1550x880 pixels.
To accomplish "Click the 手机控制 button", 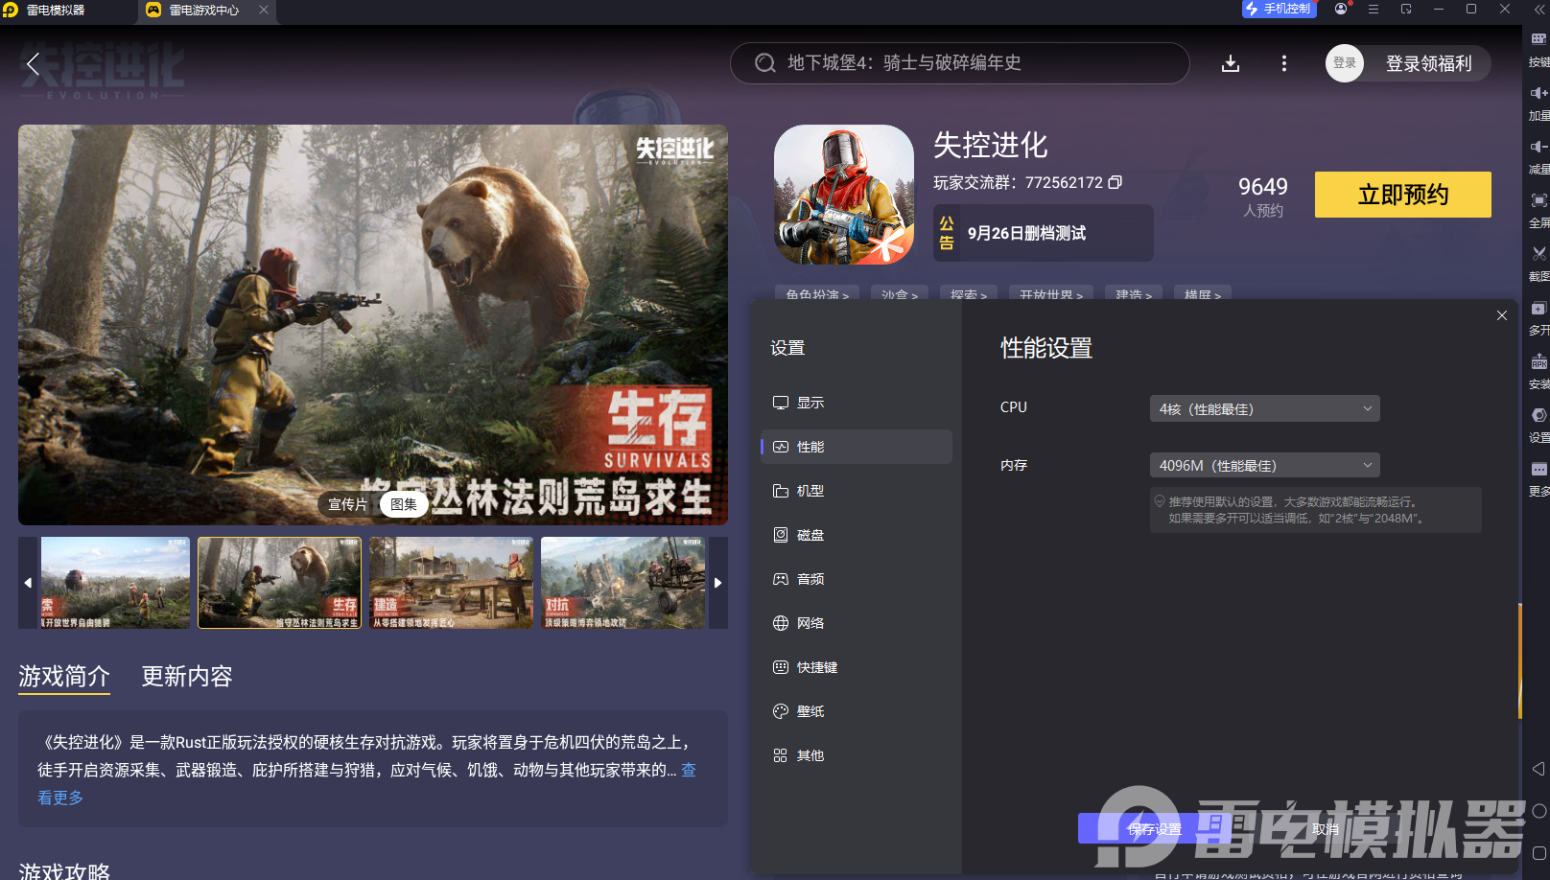I will tap(1280, 9).
